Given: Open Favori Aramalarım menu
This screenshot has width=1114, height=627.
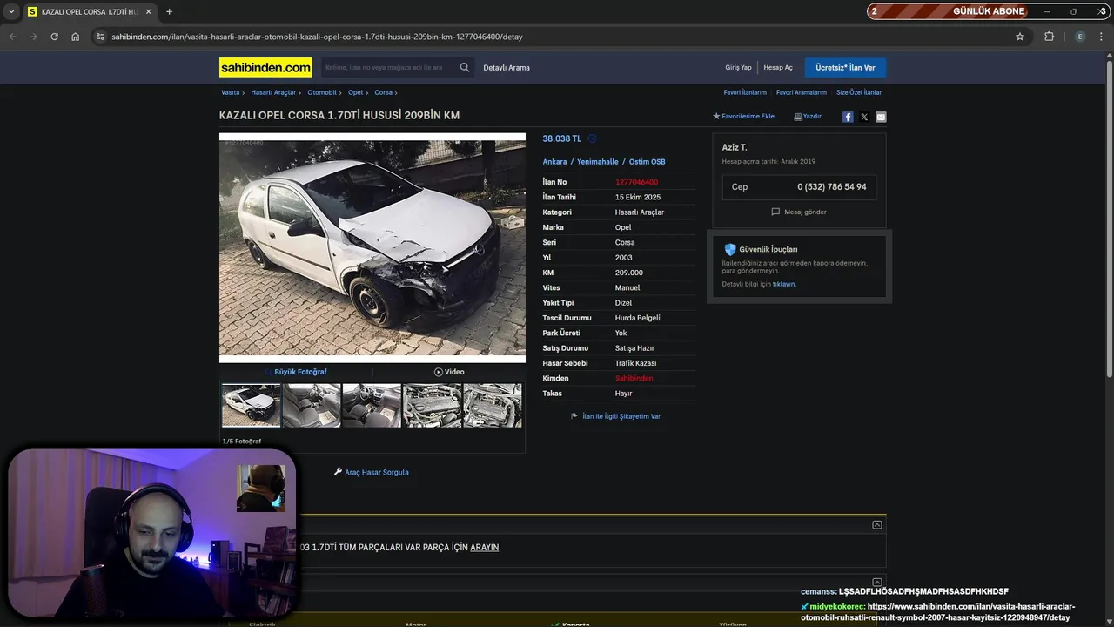Looking at the screenshot, I should pos(802,92).
